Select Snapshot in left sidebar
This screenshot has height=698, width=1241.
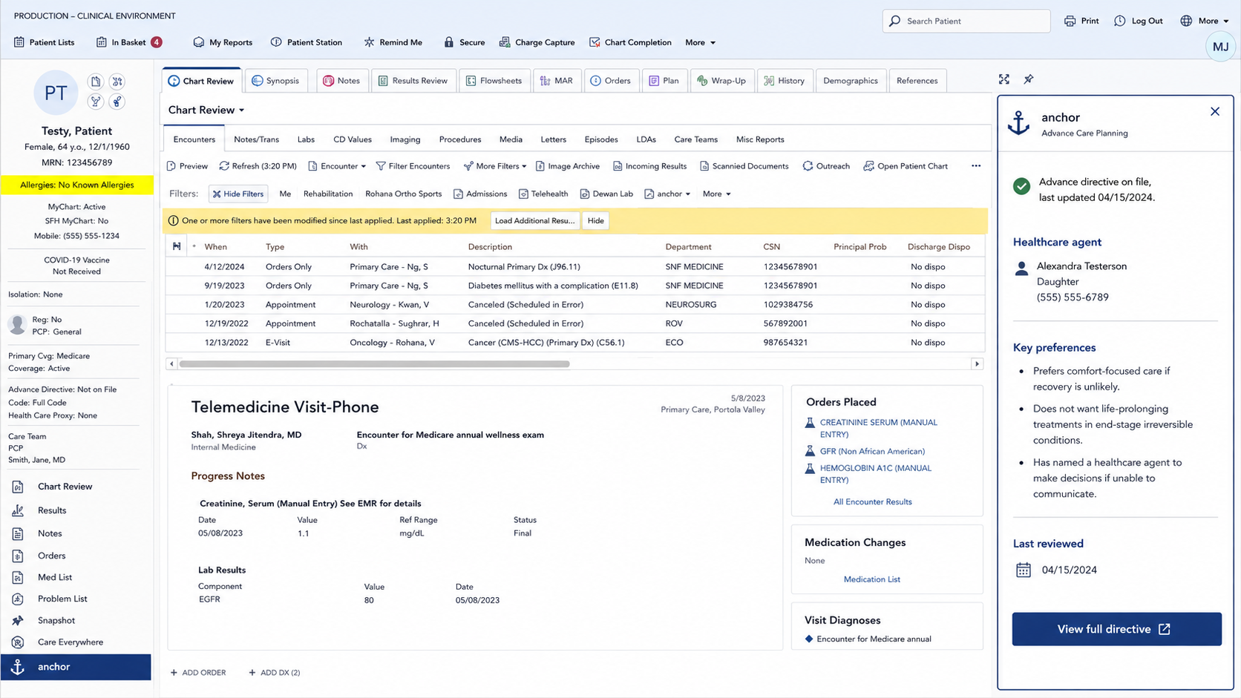(56, 621)
